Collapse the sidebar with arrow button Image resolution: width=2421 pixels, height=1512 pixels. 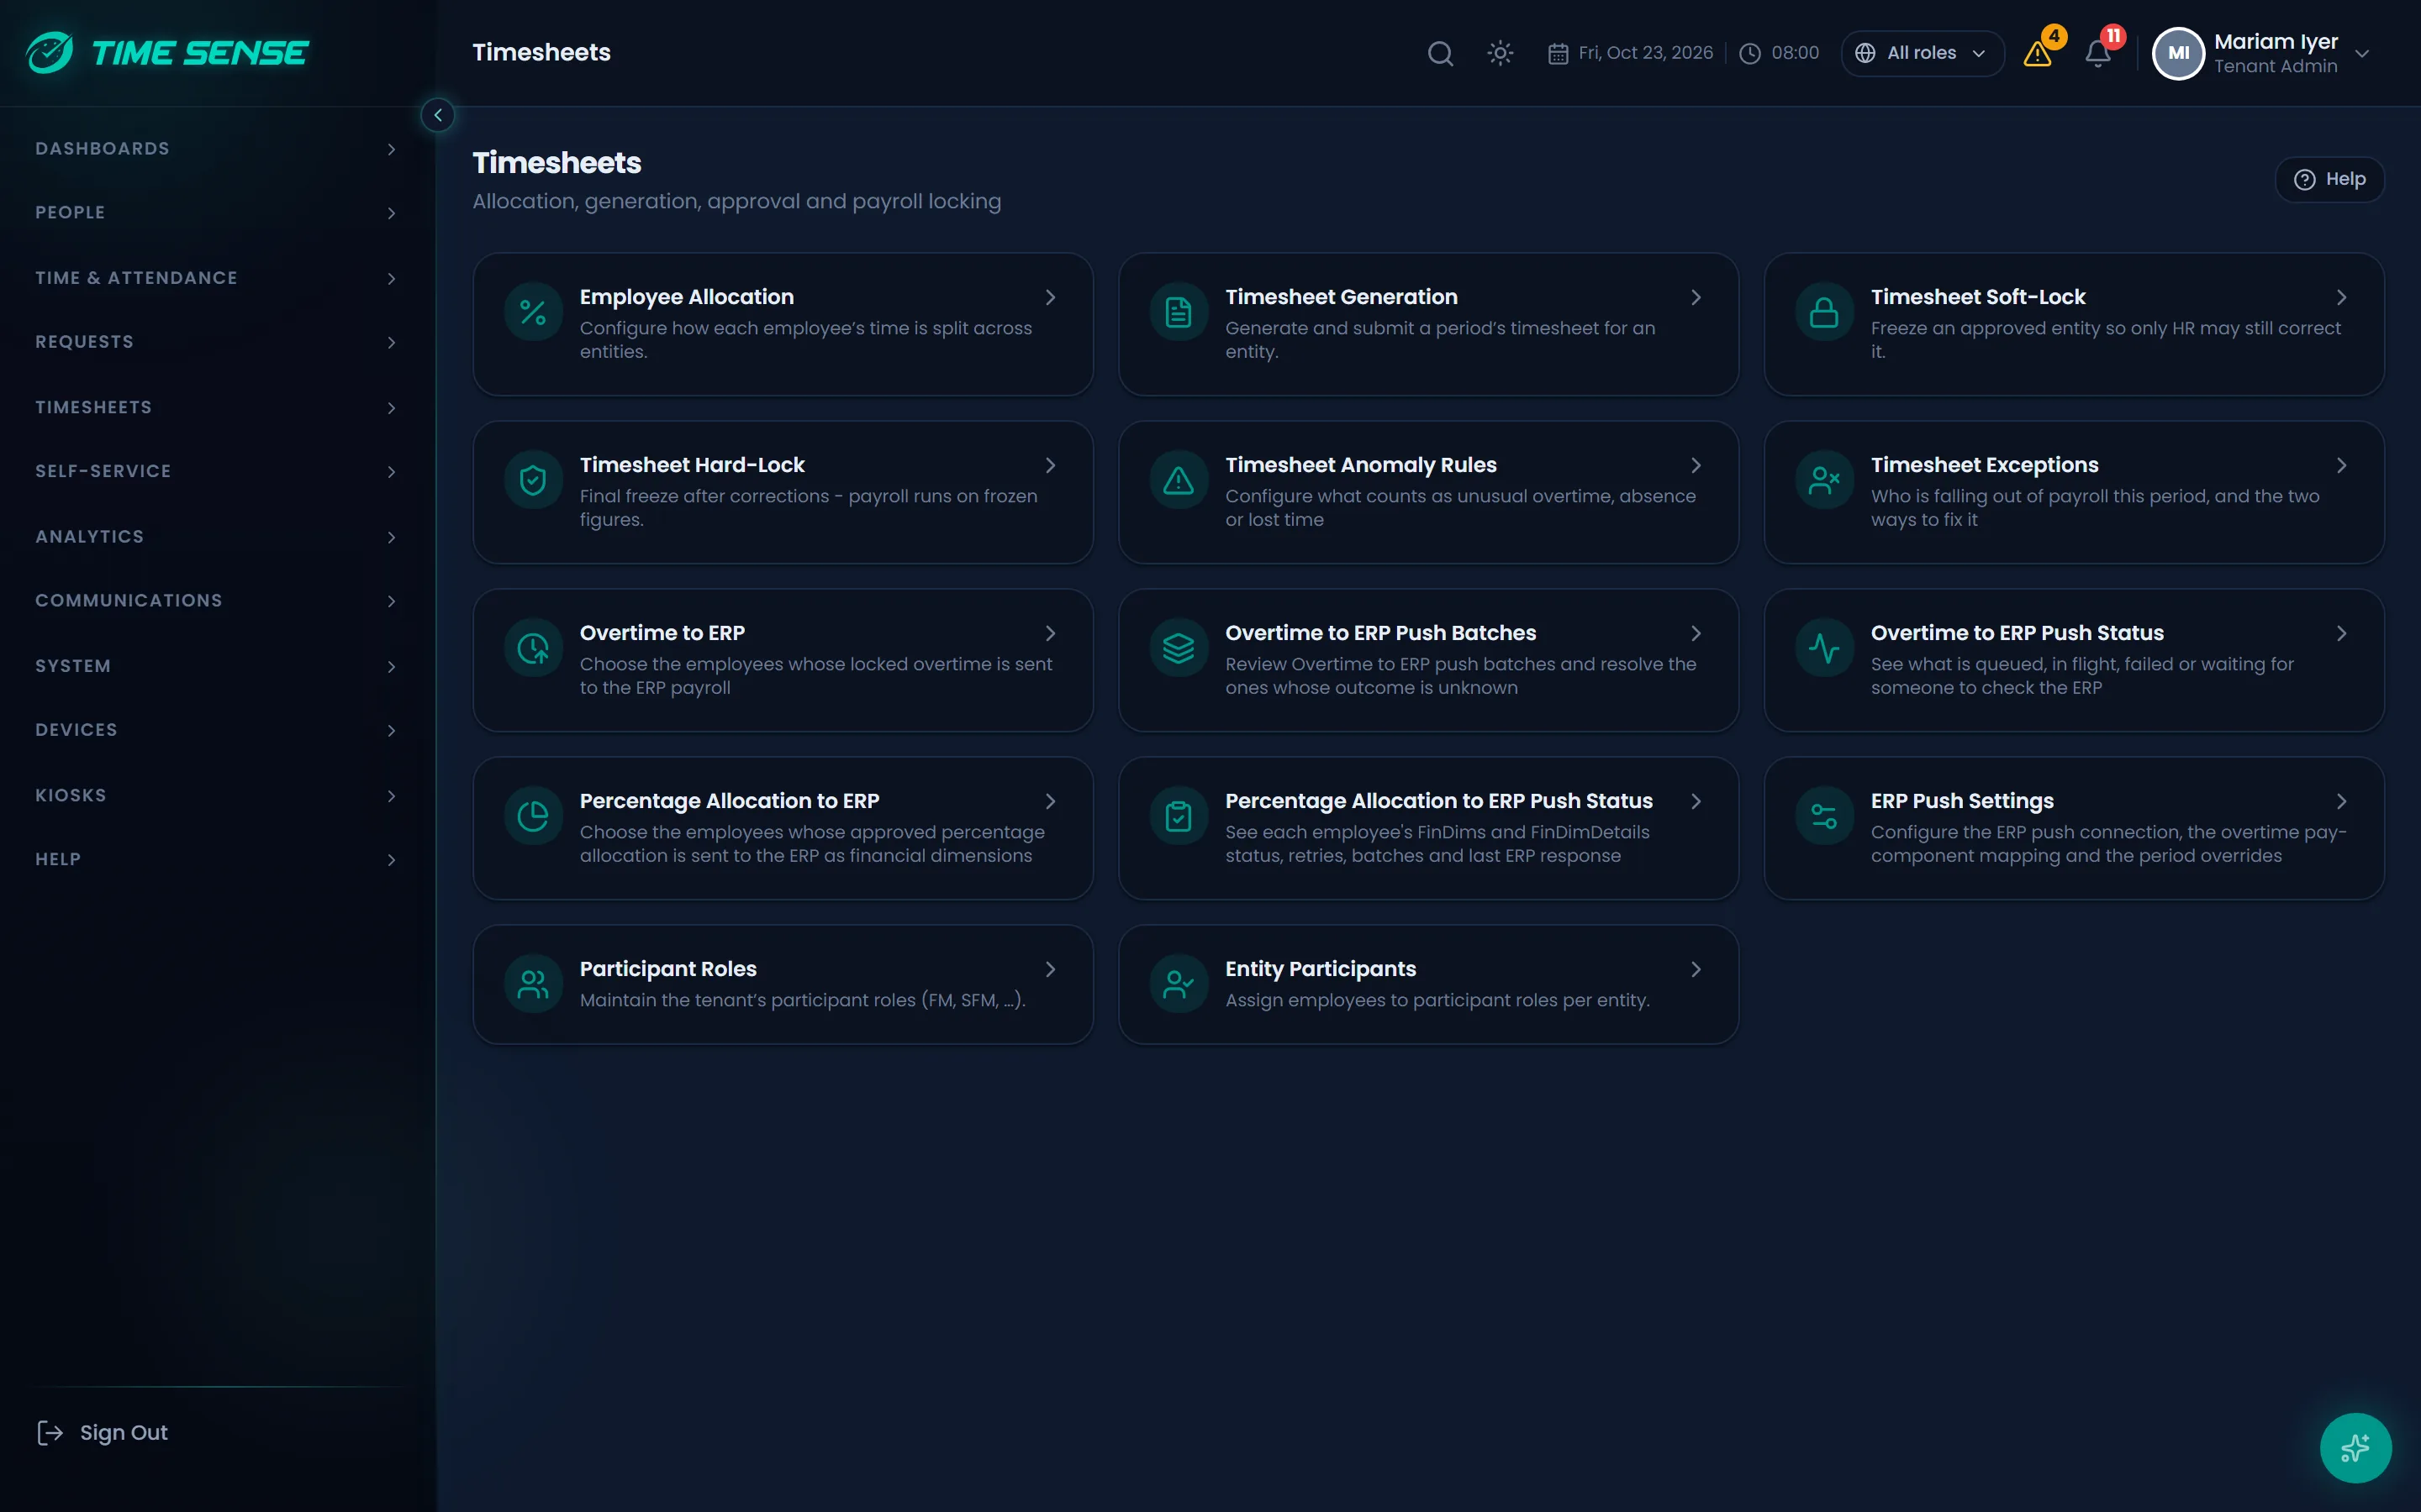click(x=437, y=115)
